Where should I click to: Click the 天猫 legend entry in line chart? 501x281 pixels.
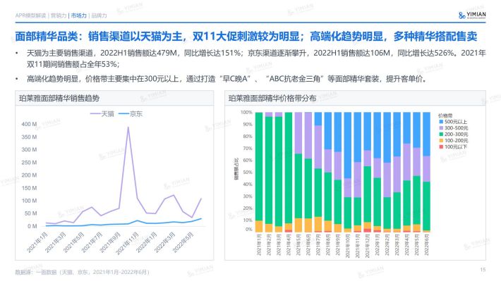[x=102, y=114]
